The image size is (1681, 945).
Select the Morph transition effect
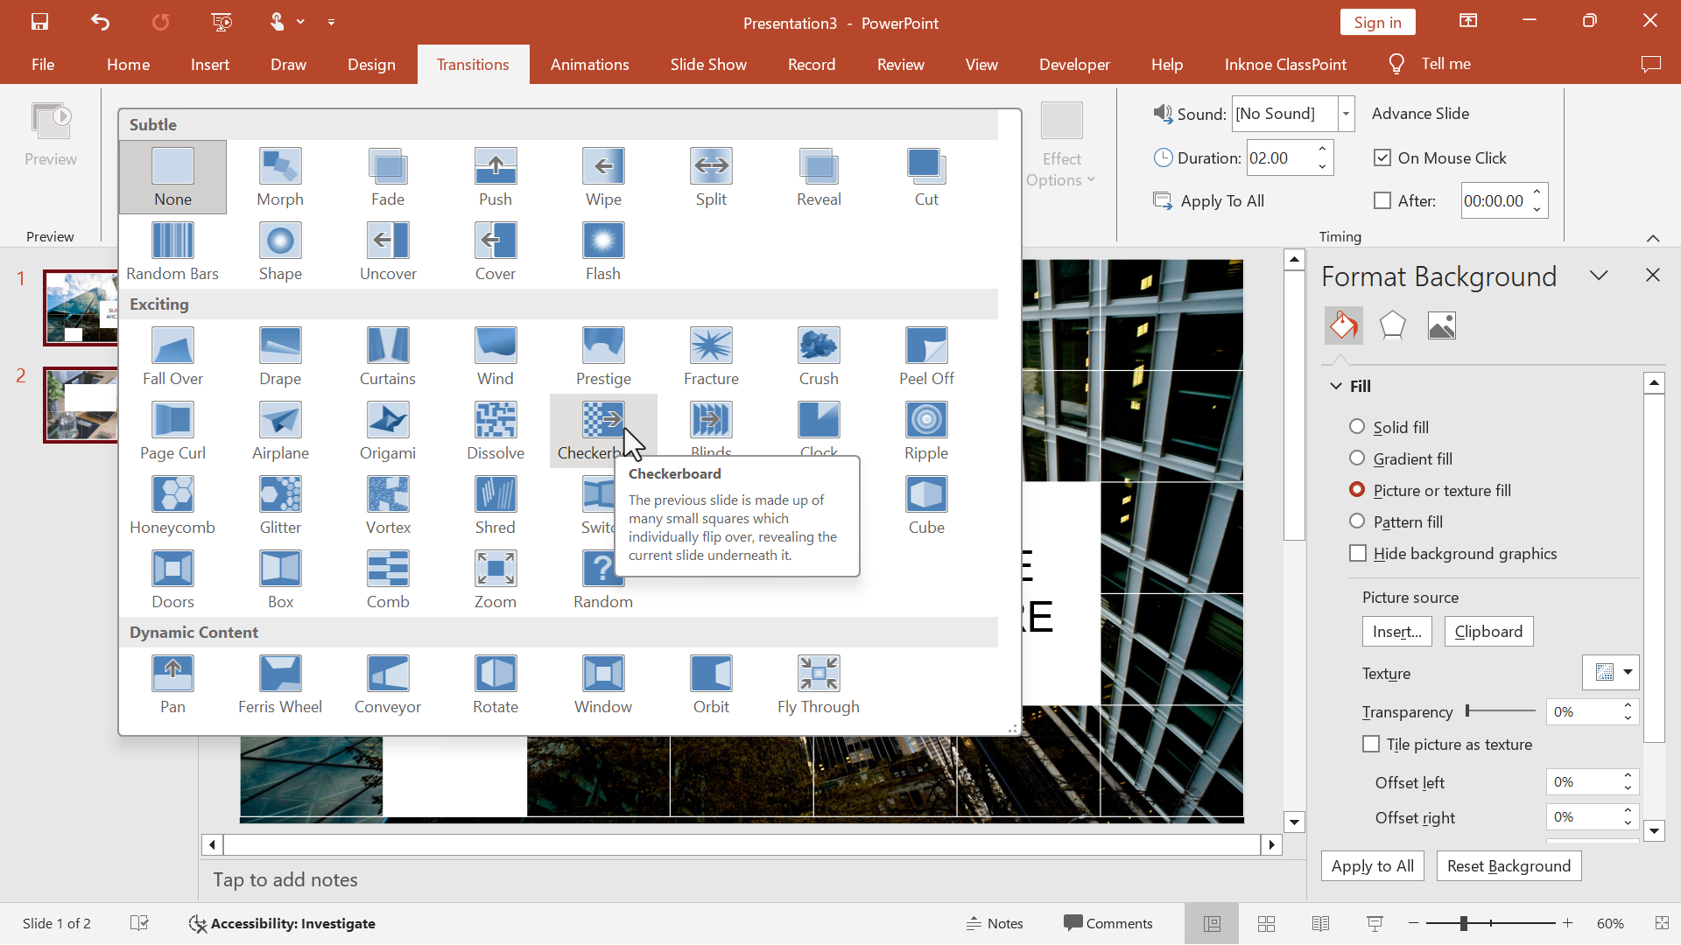pos(280,175)
